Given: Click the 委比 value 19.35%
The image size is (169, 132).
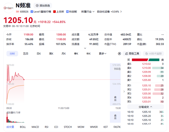Looking at the screenshot, I should tap(159, 39).
